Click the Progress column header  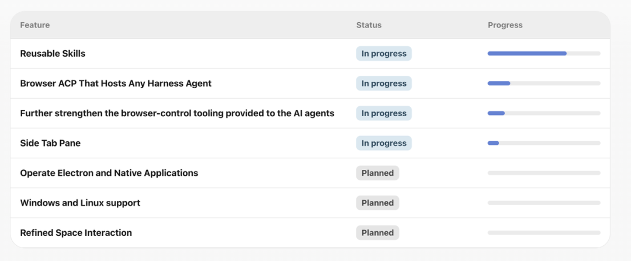505,25
